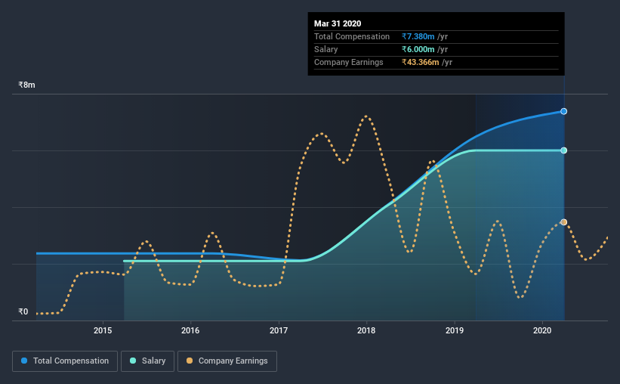Click the 2015 x-axis label
Viewport: 620px width, 384px height.
(x=103, y=330)
